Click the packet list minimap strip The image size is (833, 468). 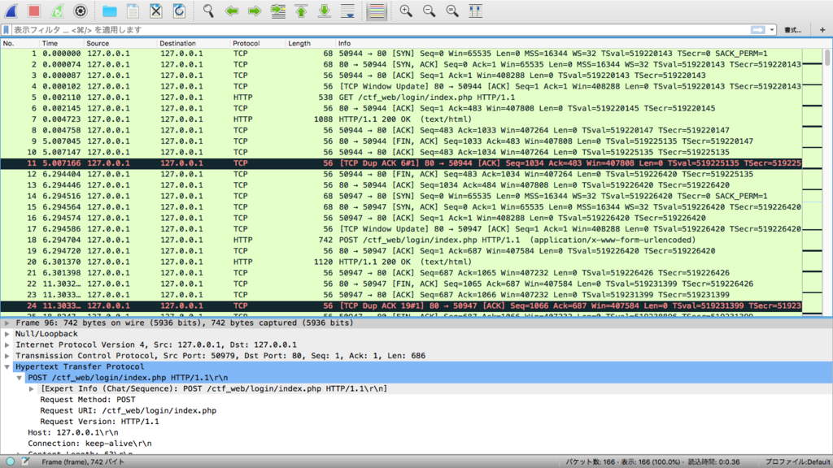tap(813, 182)
